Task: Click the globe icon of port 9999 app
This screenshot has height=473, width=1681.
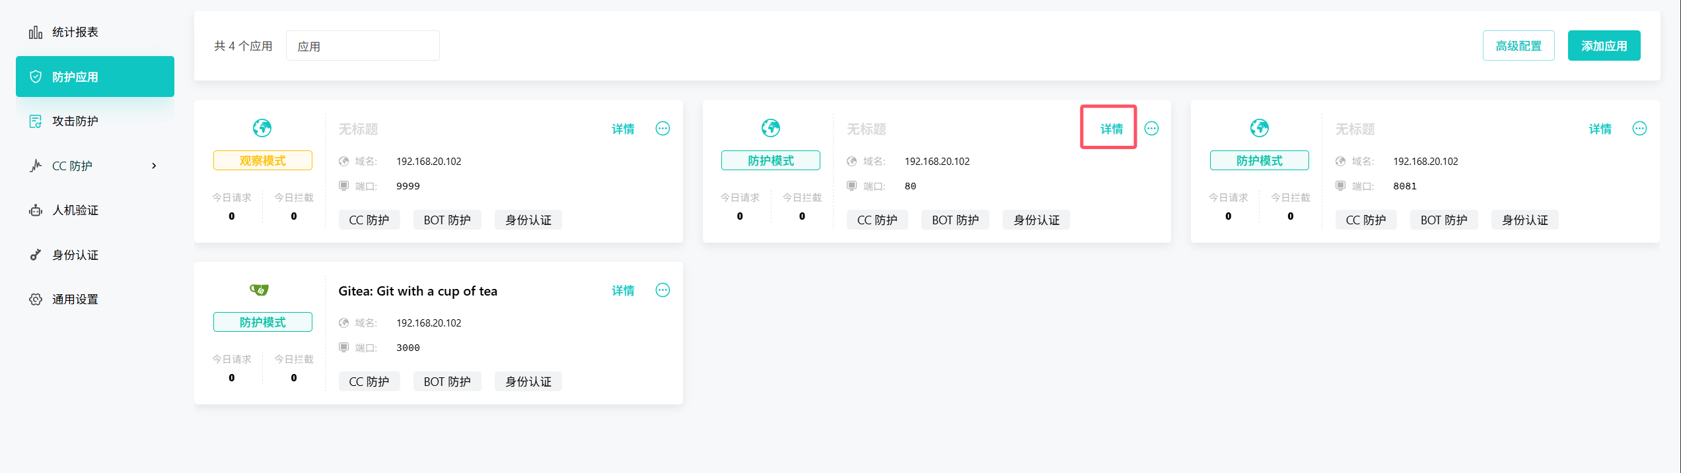Action: click(262, 127)
